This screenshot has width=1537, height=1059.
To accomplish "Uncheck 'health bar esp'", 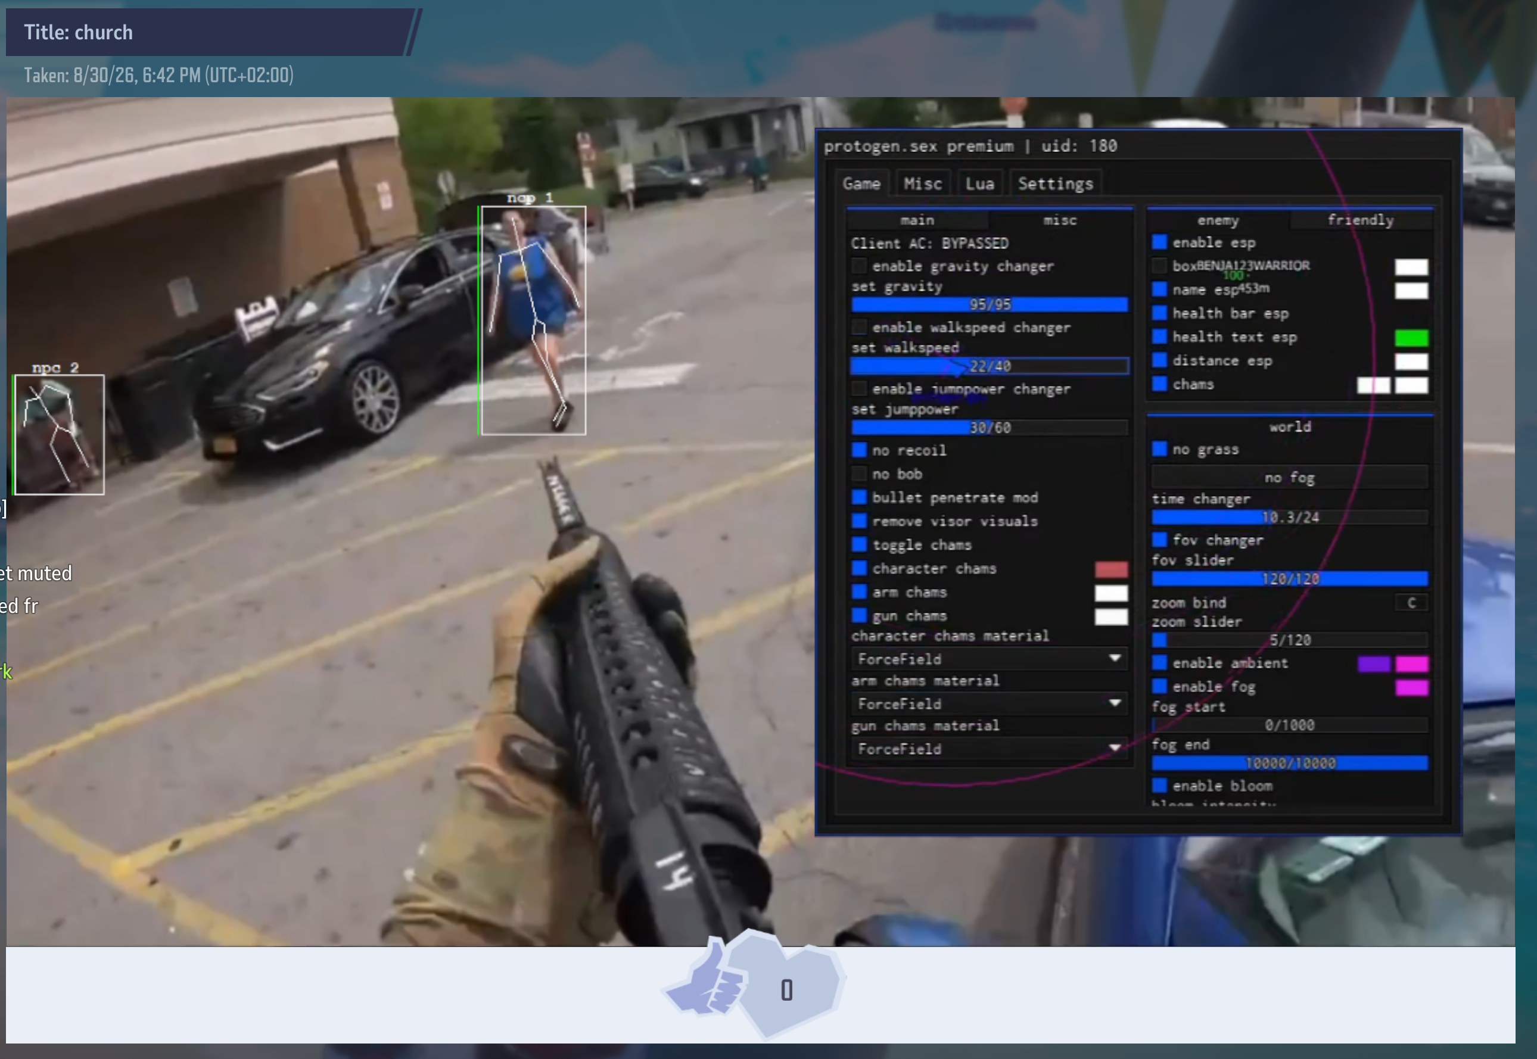I will click(1159, 313).
